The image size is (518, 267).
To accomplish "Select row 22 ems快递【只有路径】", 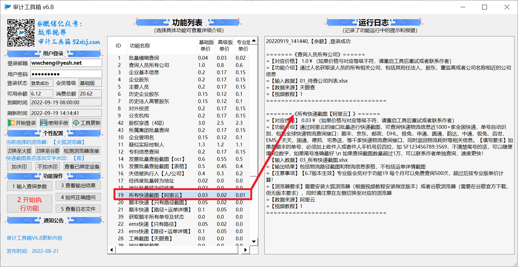I will [x=179, y=224].
